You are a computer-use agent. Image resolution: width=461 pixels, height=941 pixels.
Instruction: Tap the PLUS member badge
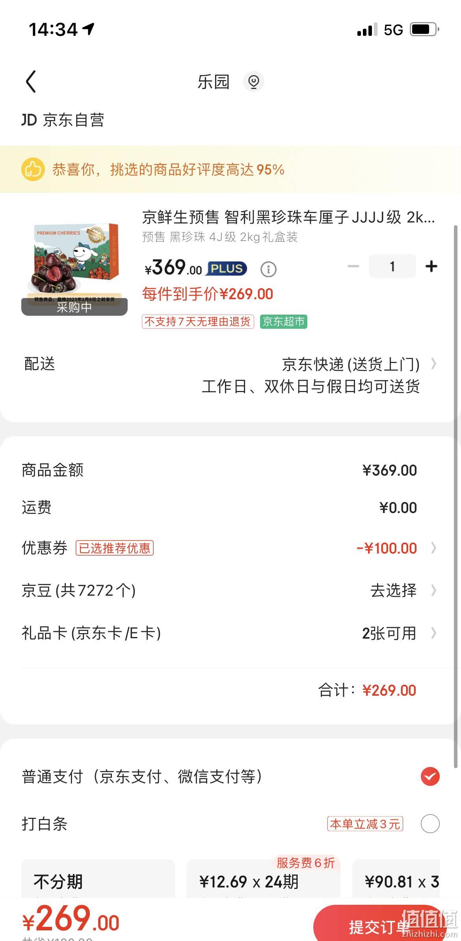click(x=227, y=269)
